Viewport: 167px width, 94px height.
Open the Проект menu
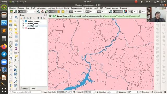[x=13, y=8]
